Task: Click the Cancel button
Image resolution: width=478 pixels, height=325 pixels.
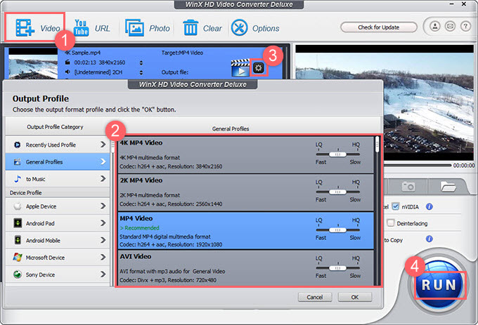Action: [x=315, y=297]
